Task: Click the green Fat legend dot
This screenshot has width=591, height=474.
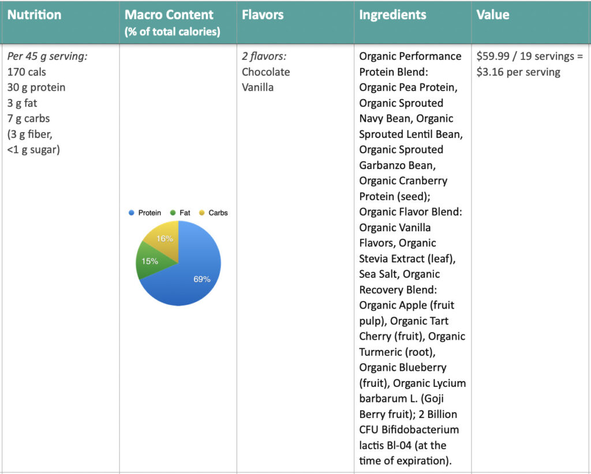Action: click(173, 213)
